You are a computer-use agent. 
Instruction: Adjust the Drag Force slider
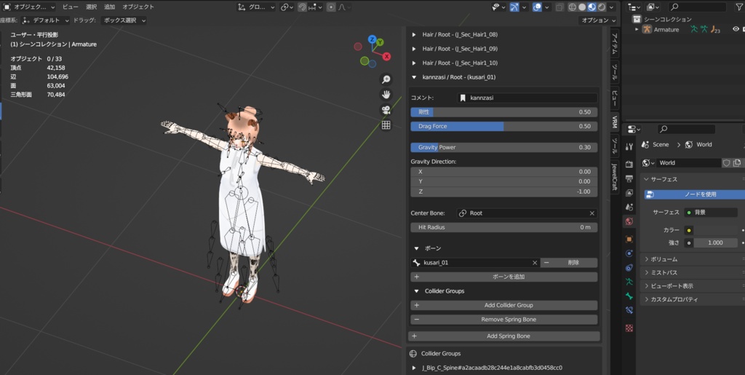point(504,126)
